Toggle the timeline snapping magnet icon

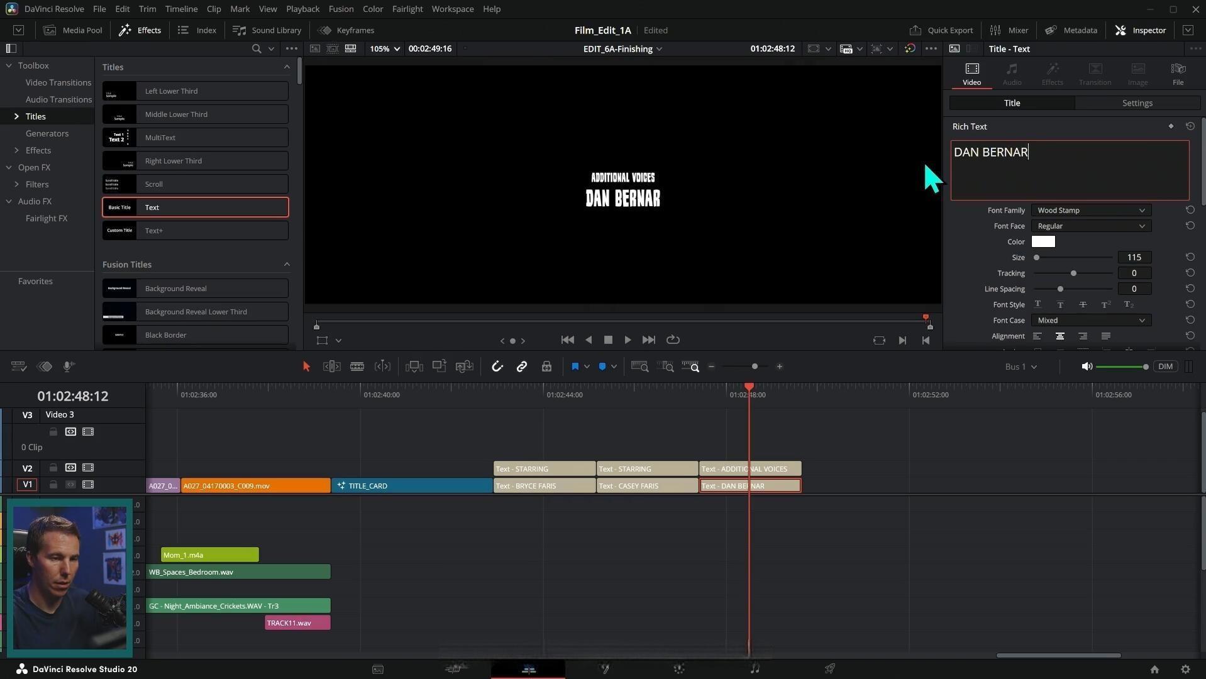click(x=497, y=367)
